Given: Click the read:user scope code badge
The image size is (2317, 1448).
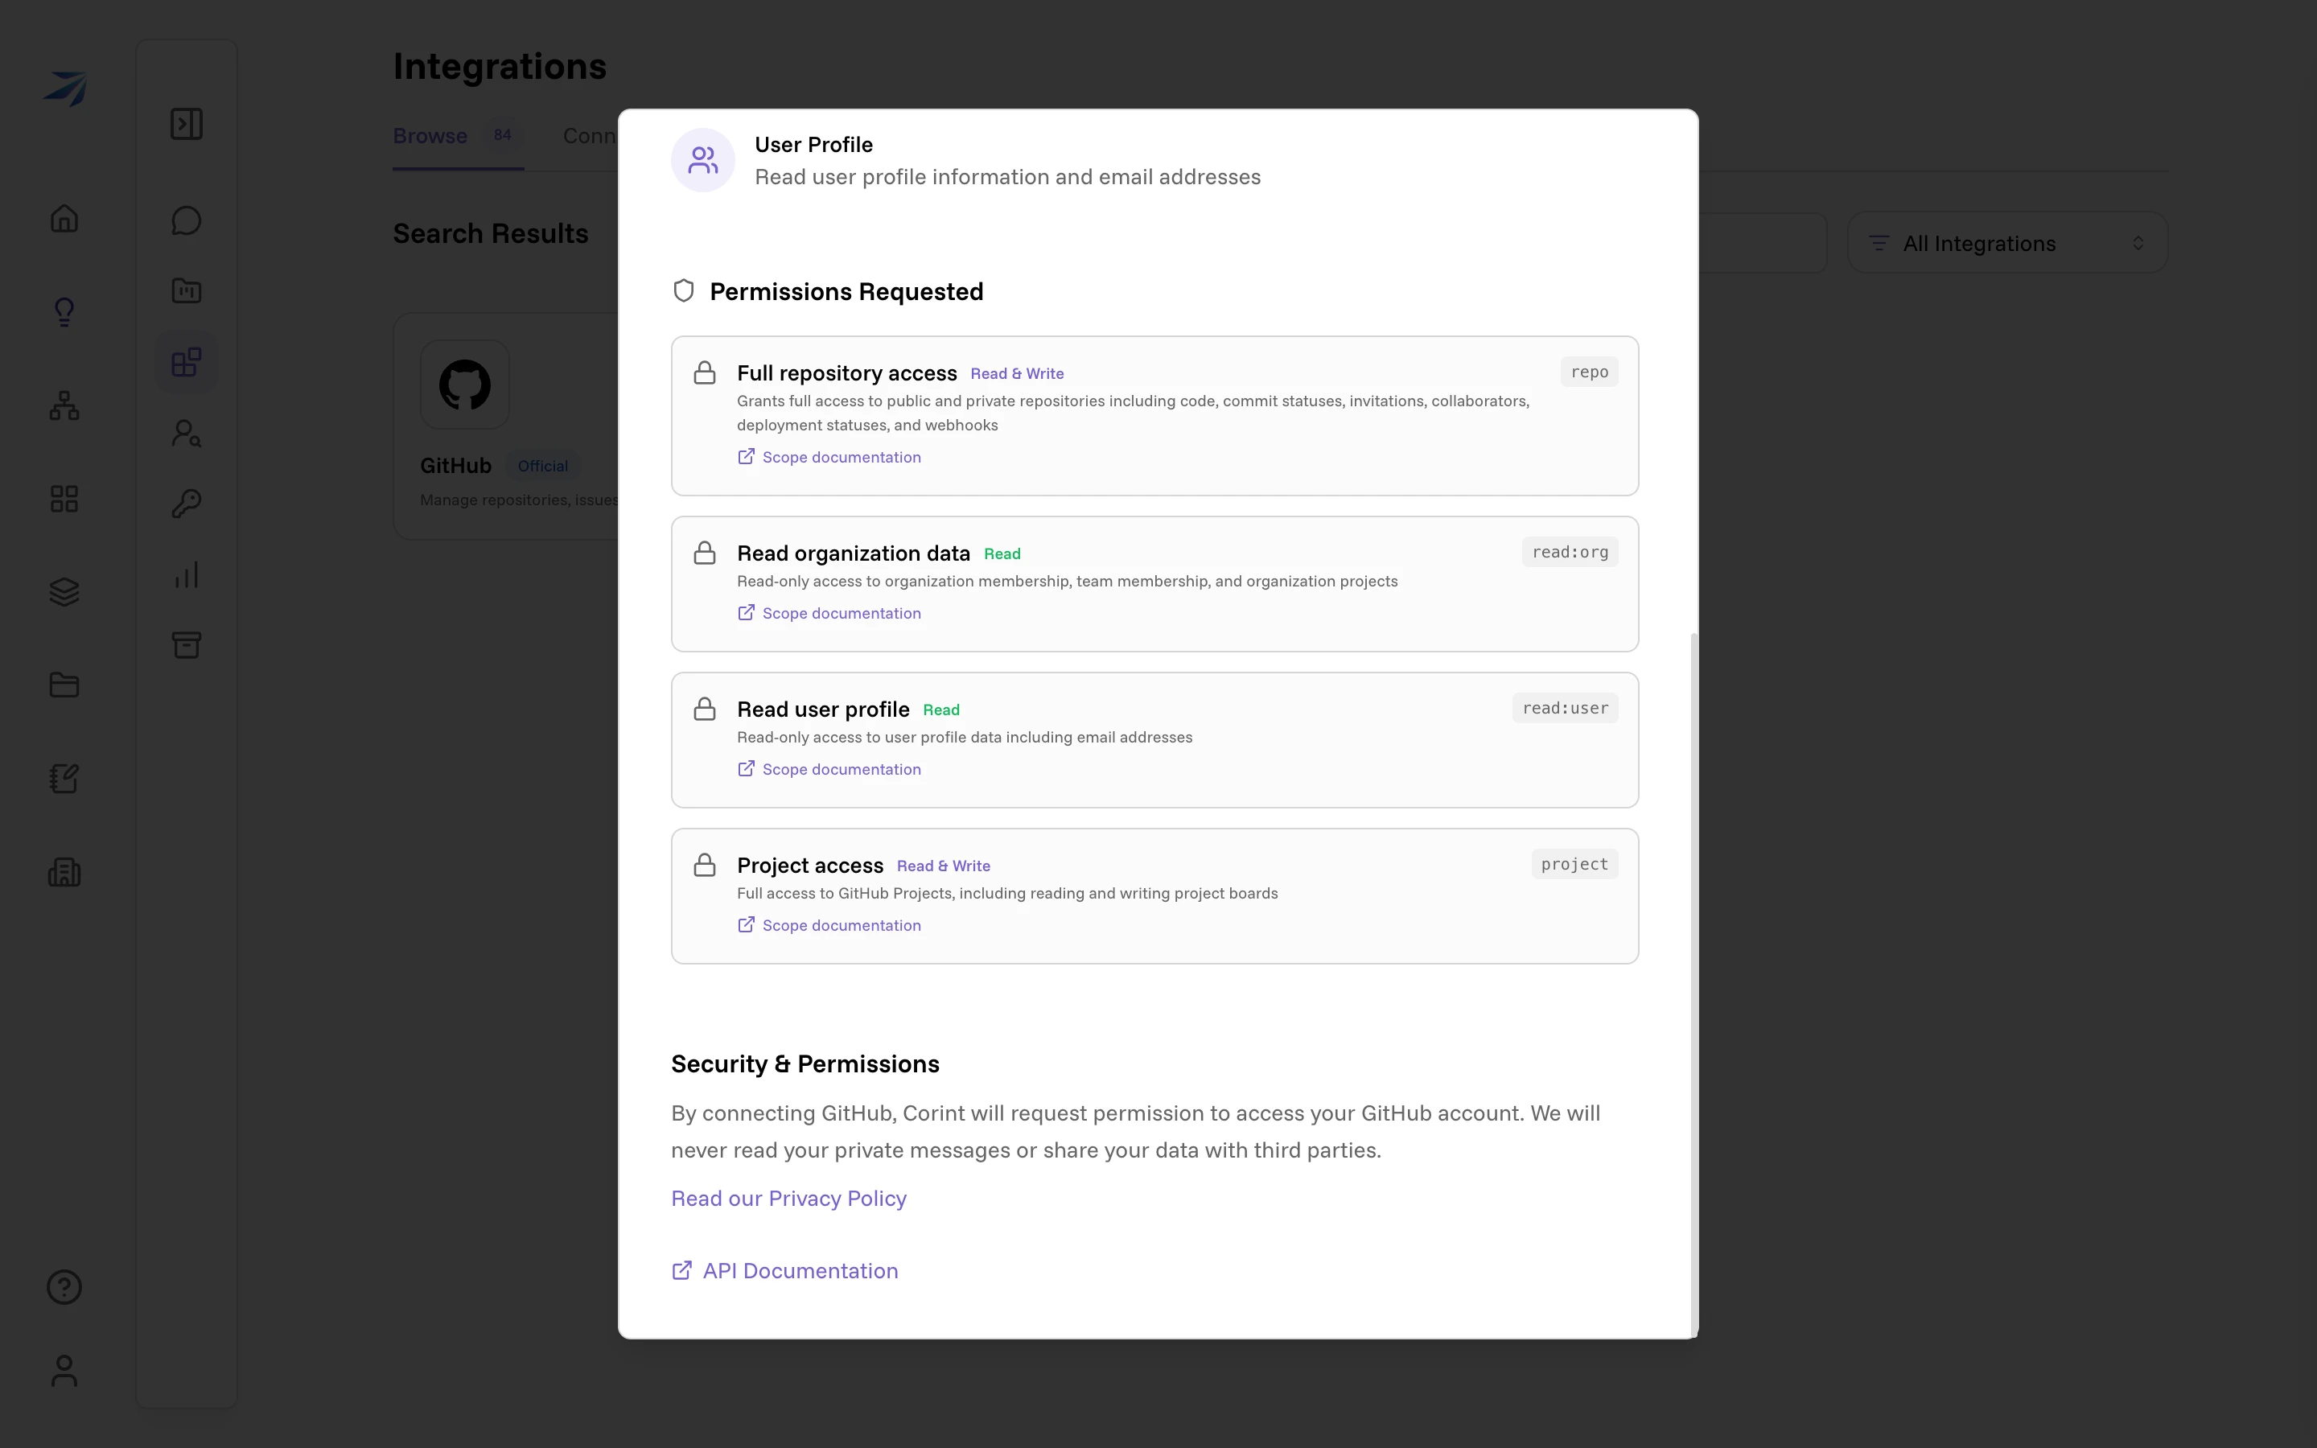Looking at the screenshot, I should click(x=1566, y=708).
